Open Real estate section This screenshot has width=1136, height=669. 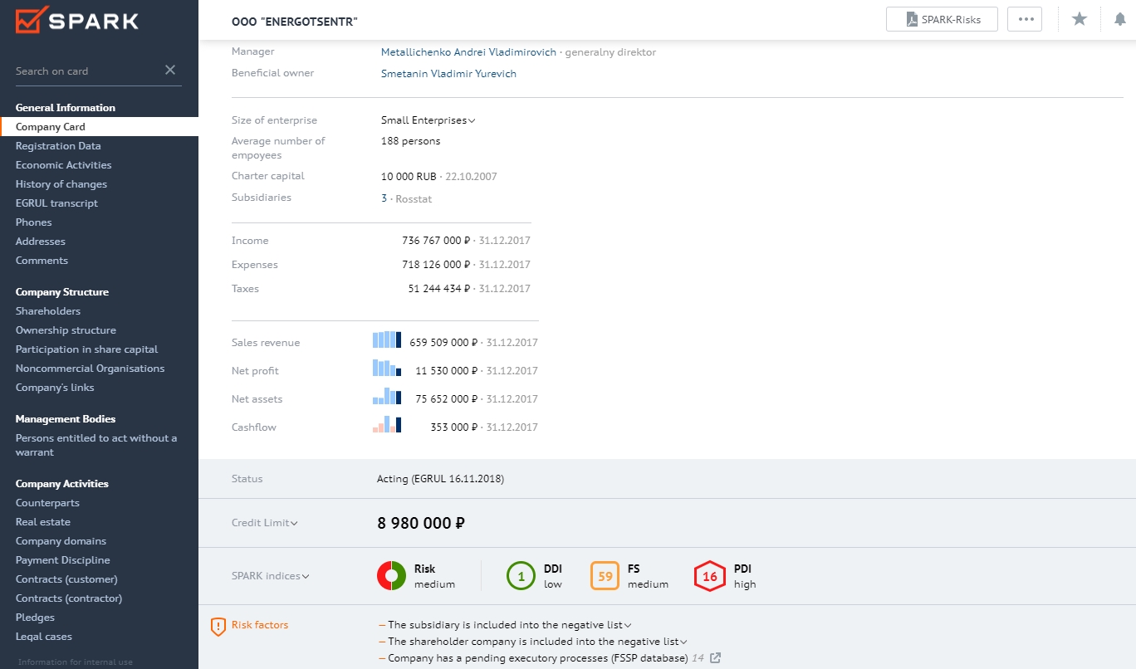coord(43,522)
